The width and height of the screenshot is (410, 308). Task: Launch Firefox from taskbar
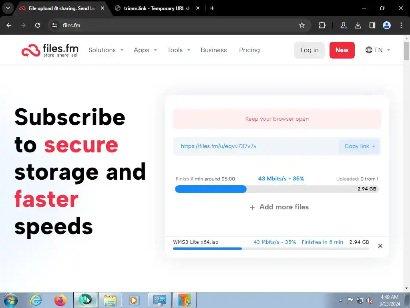(x=60, y=300)
